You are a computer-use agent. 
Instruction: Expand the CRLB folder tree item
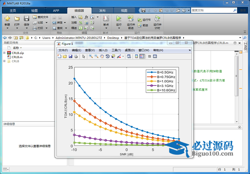[4, 61]
